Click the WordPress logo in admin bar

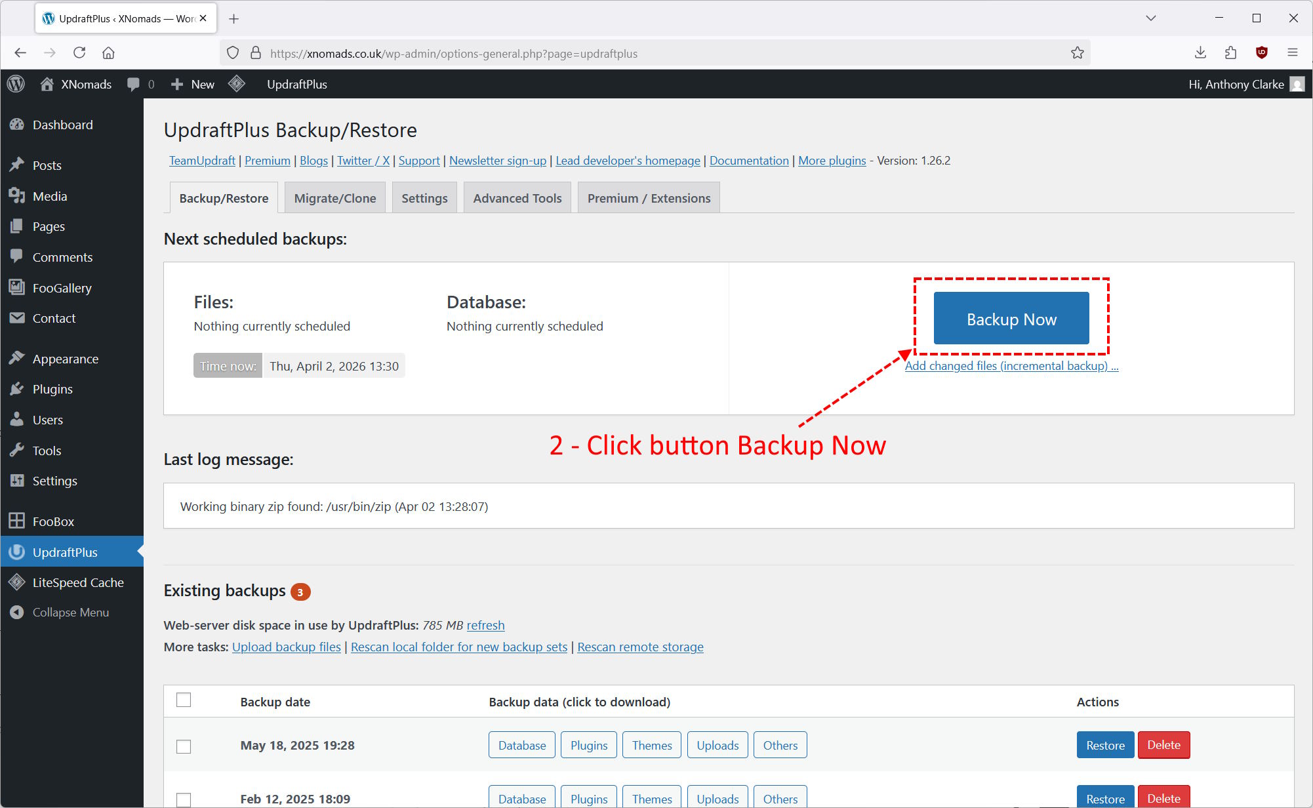(x=16, y=84)
